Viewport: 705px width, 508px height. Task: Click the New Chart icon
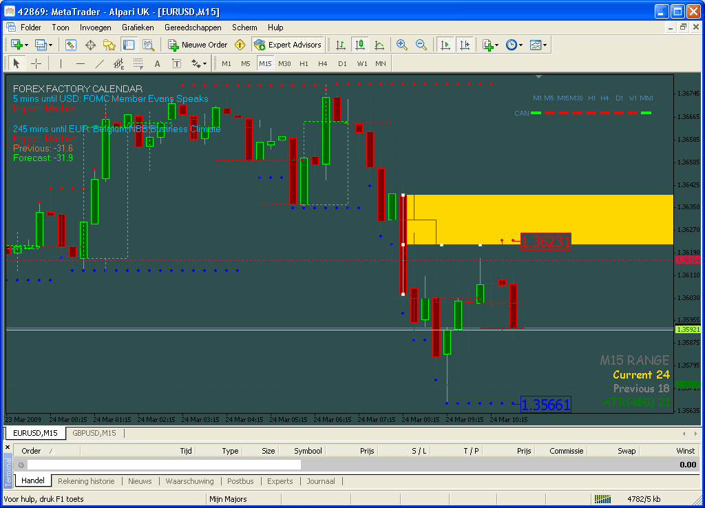[17, 45]
